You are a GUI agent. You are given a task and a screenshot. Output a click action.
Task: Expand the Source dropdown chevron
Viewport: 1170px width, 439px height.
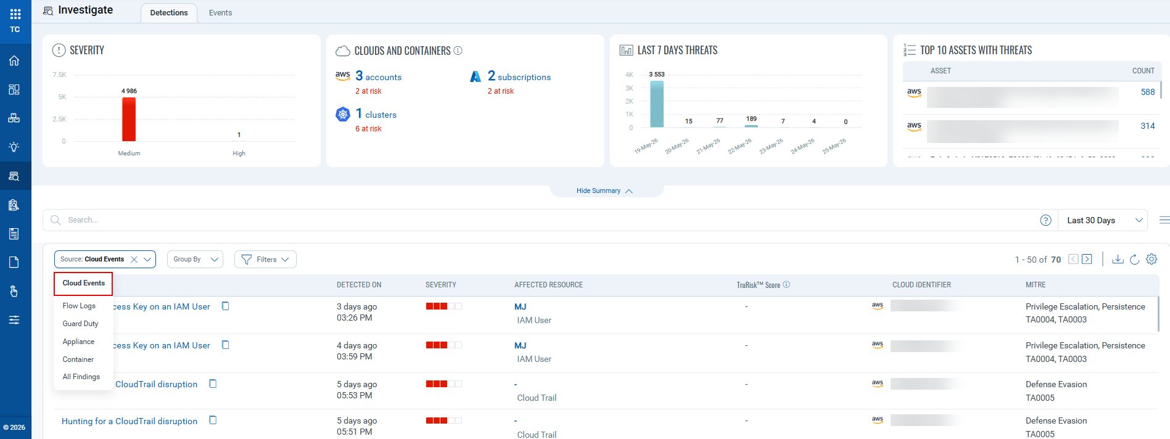147,260
